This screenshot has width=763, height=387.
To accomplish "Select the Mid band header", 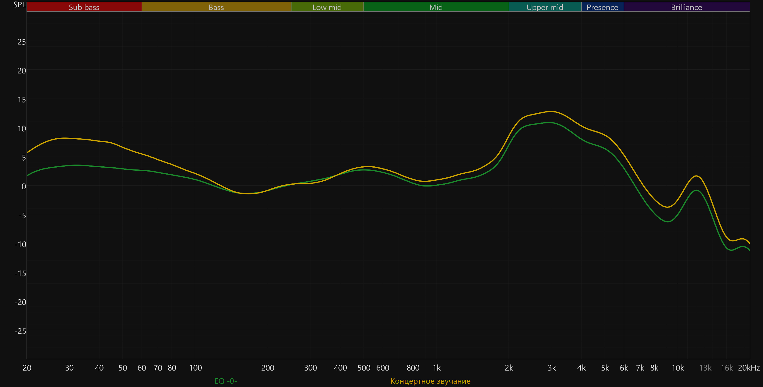I will point(436,7).
